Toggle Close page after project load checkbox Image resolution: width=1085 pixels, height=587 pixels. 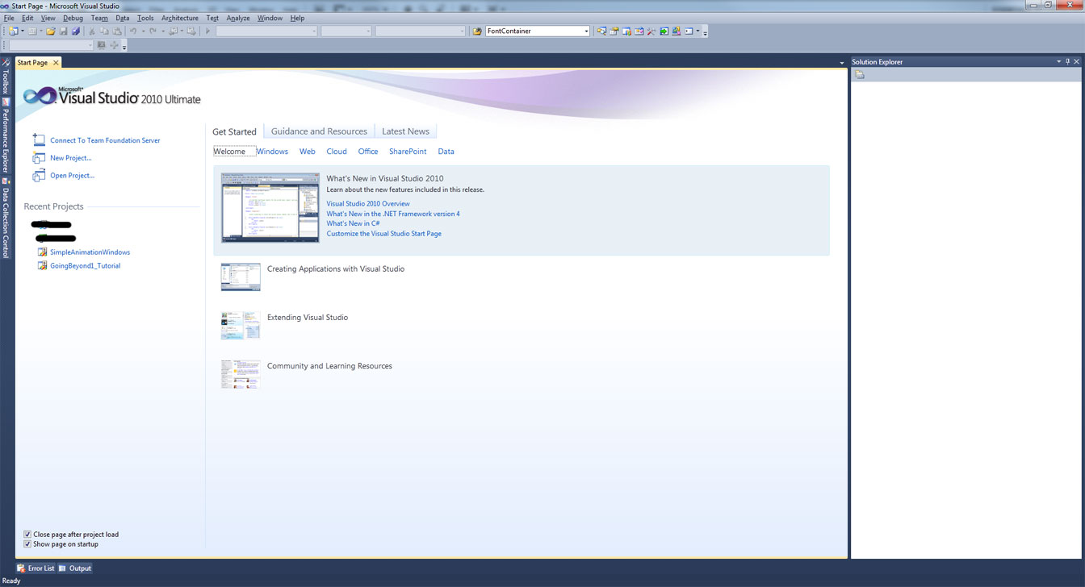(x=27, y=535)
